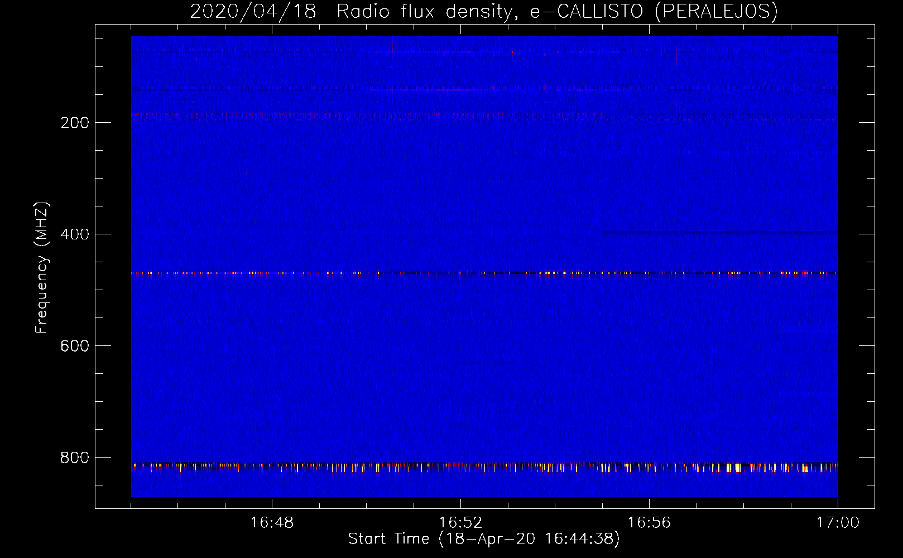Click the 16:48 time tick label
The width and height of the screenshot is (903, 558).
coord(272,523)
